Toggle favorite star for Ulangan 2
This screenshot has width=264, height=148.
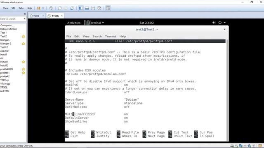[24, 44]
